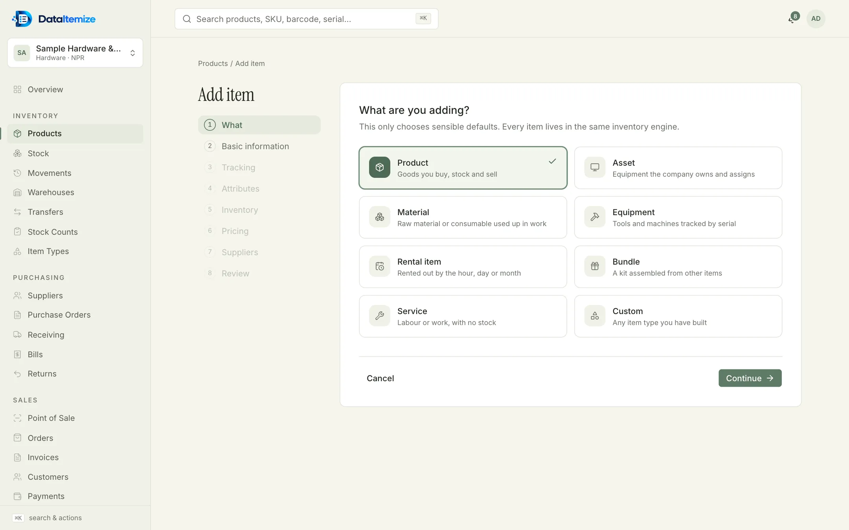Click the Stock Counts clipboard icon
This screenshot has width=849, height=530.
click(17, 232)
